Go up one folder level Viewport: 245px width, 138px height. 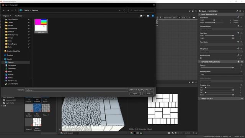coord(16,10)
